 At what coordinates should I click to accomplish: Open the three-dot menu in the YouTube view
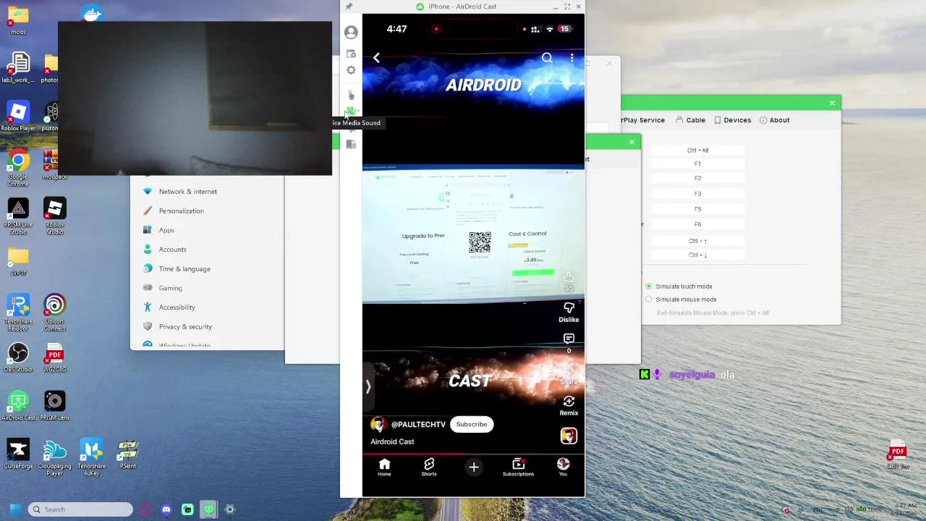(572, 58)
